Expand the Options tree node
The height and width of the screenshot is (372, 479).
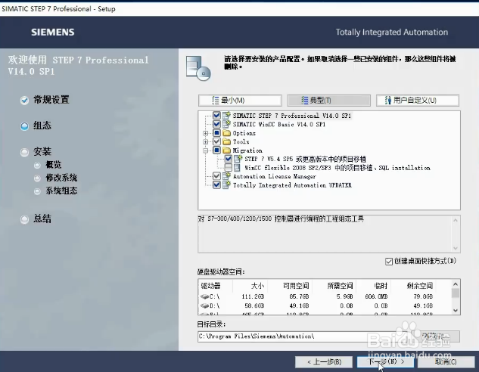coord(206,133)
